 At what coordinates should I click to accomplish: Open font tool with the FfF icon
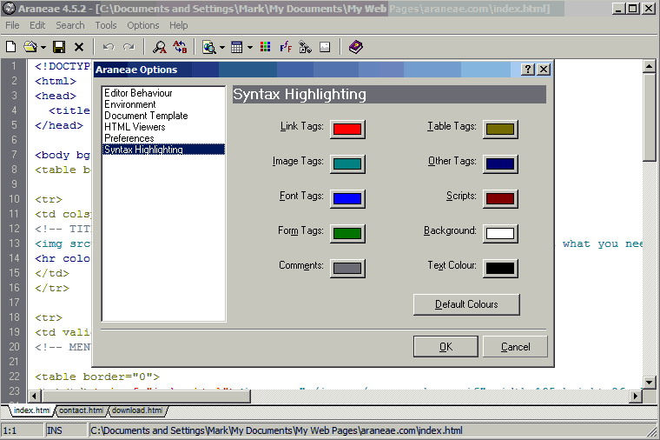[x=286, y=47]
